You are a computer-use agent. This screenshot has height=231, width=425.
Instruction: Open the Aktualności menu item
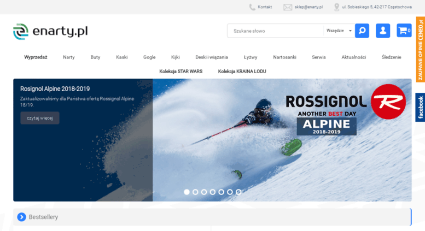coord(354,57)
